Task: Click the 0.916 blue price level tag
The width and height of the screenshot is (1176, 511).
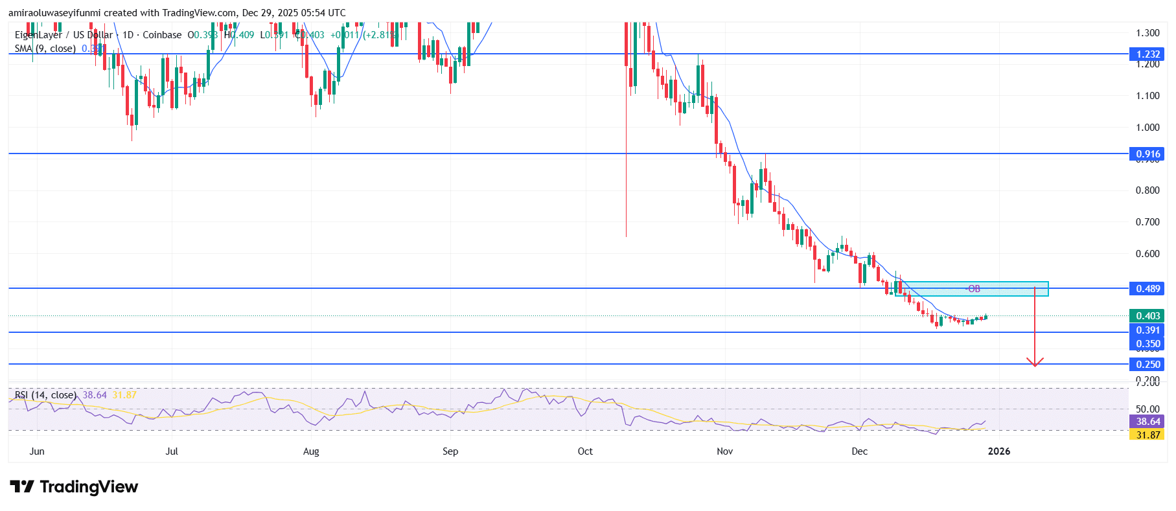Action: [1147, 154]
